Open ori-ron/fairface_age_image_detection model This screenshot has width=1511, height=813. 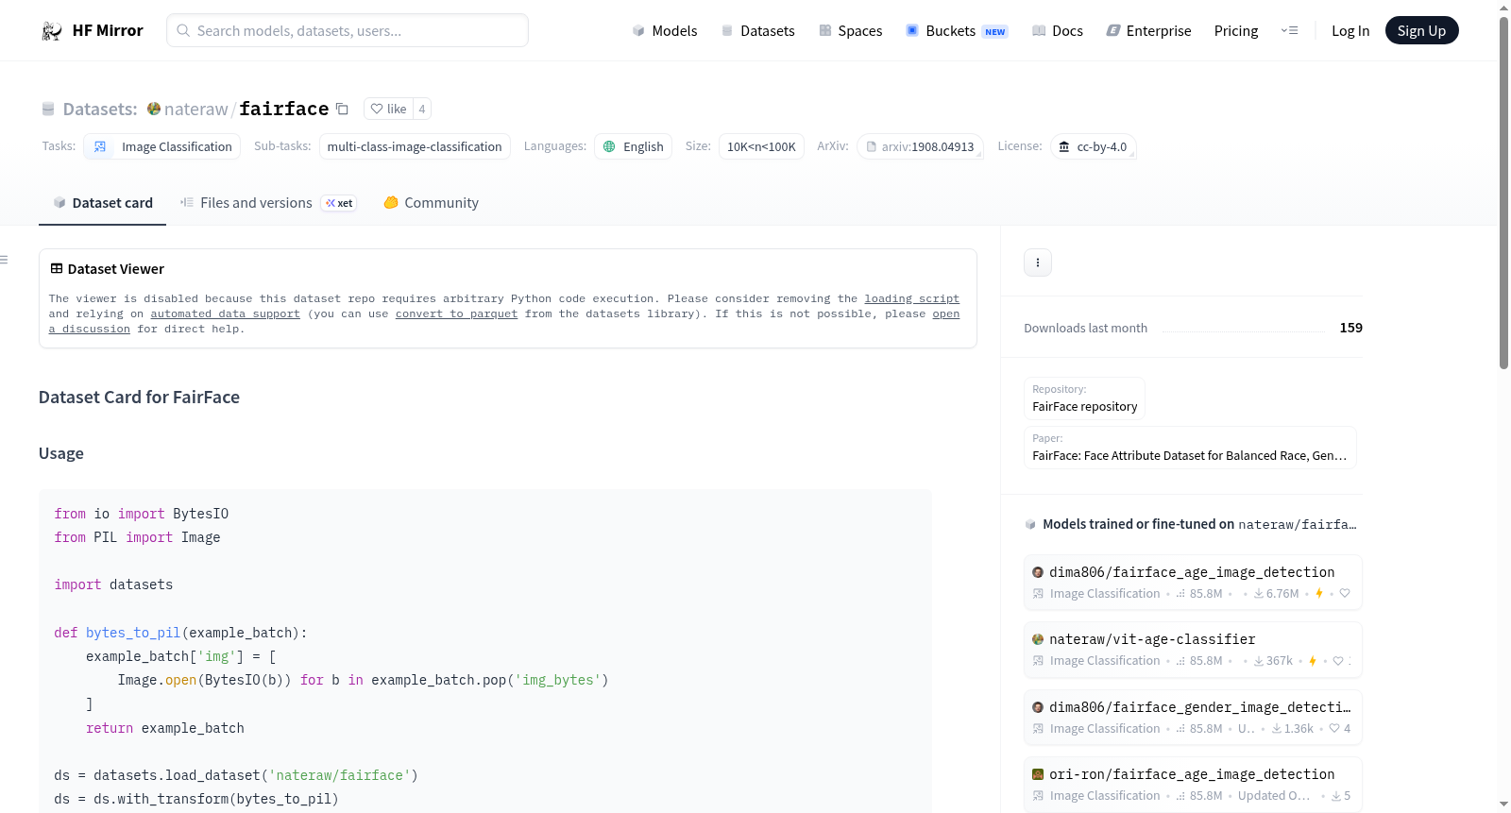pyautogui.click(x=1193, y=784)
